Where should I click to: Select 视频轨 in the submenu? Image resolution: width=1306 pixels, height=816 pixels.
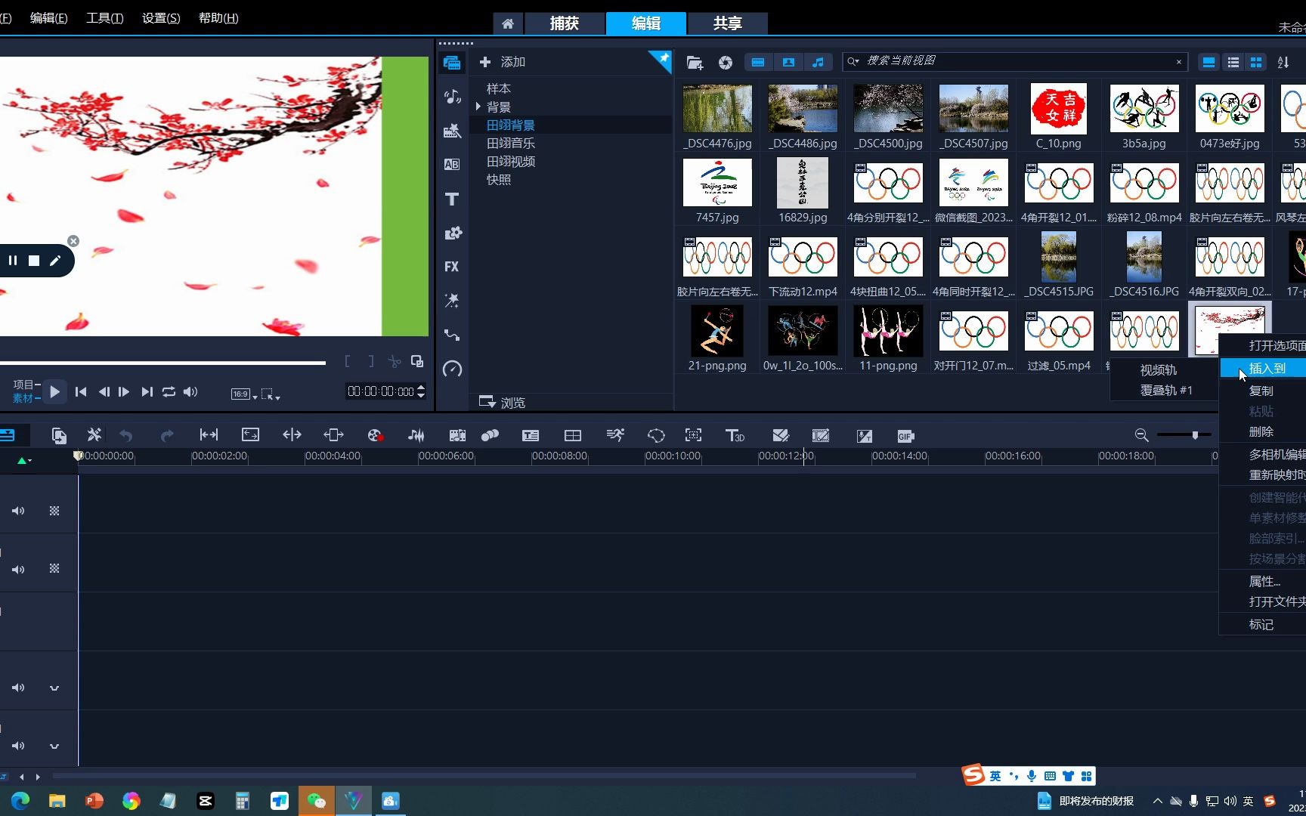coord(1159,370)
